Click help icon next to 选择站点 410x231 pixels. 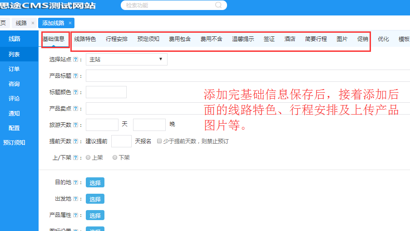[x=75, y=60]
